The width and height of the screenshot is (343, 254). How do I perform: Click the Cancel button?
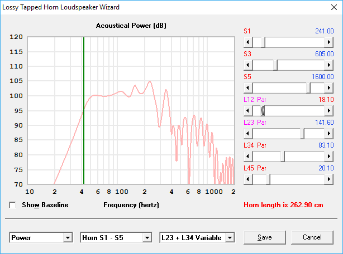312,237
